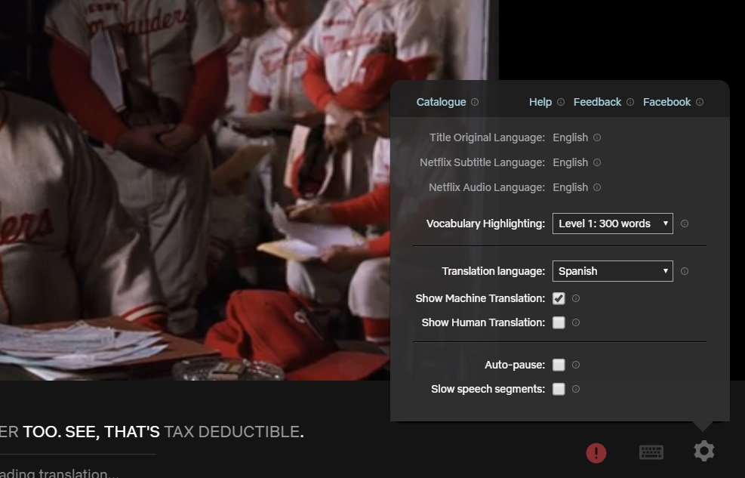Click info icon next to Catalogue

[475, 103]
